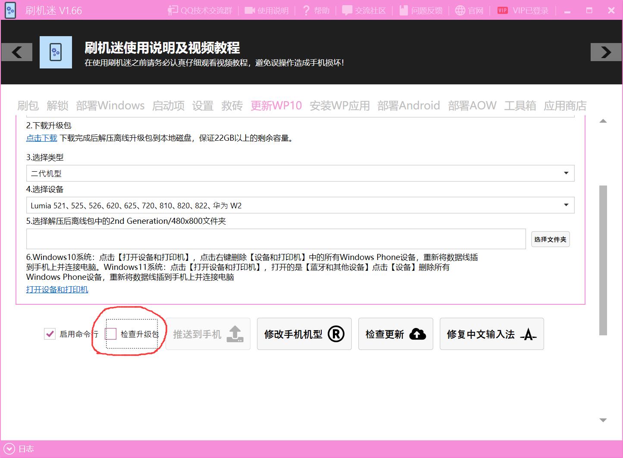
Task: Open the 应用商店 tab
Action: click(565, 105)
